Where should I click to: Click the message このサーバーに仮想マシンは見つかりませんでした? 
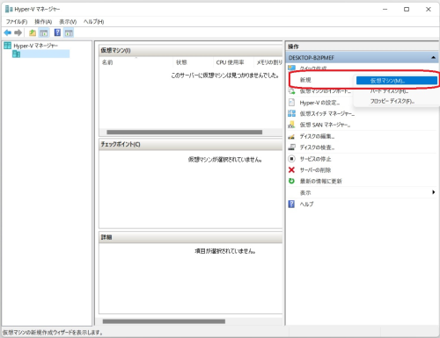click(224, 76)
